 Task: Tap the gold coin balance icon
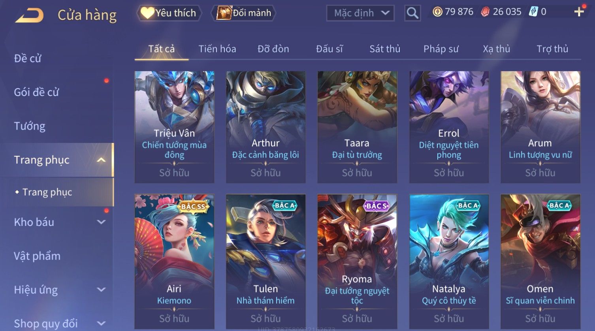click(437, 12)
